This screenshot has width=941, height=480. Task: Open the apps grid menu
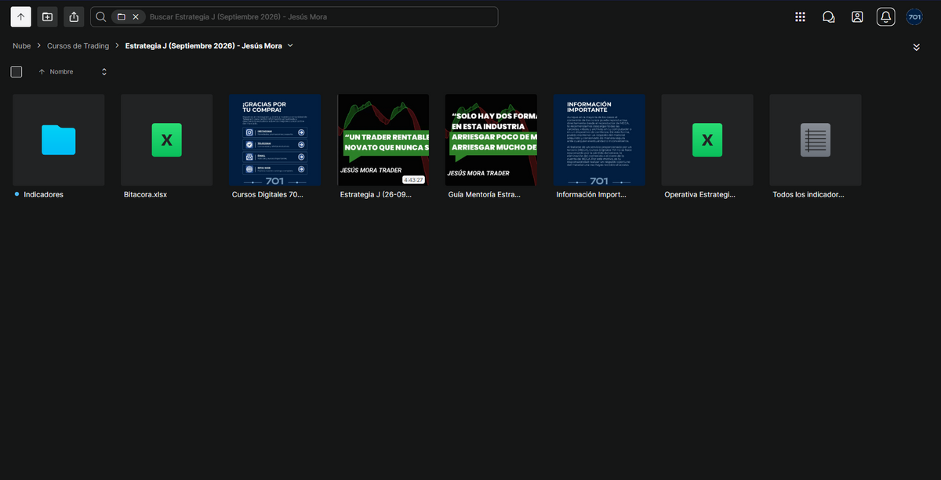800,16
